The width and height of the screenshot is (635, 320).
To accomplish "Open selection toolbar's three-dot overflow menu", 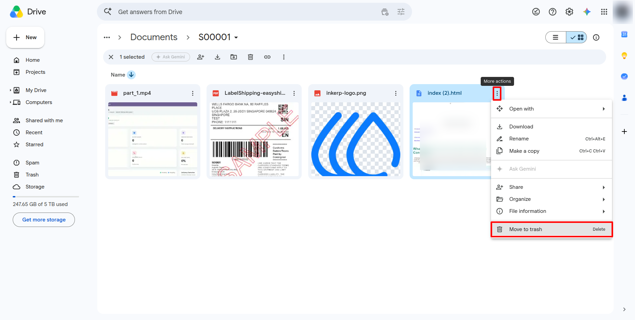I will click(x=284, y=57).
